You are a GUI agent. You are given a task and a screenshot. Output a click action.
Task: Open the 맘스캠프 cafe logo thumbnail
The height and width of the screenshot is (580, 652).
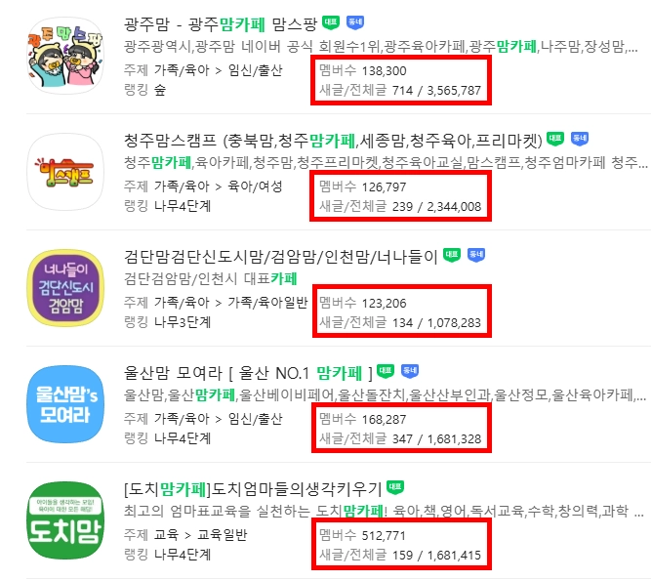tap(65, 172)
